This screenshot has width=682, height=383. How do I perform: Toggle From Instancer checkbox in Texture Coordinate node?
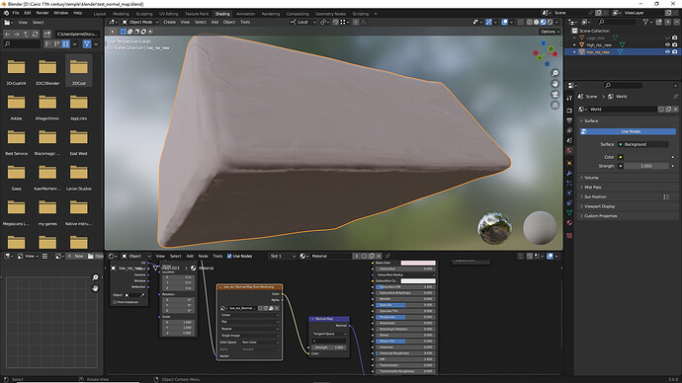coord(115,302)
